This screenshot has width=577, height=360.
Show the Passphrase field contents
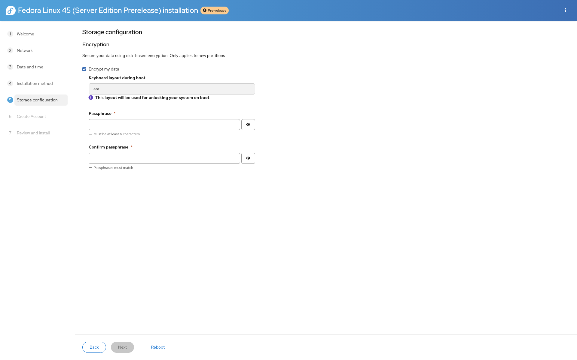pos(248,125)
